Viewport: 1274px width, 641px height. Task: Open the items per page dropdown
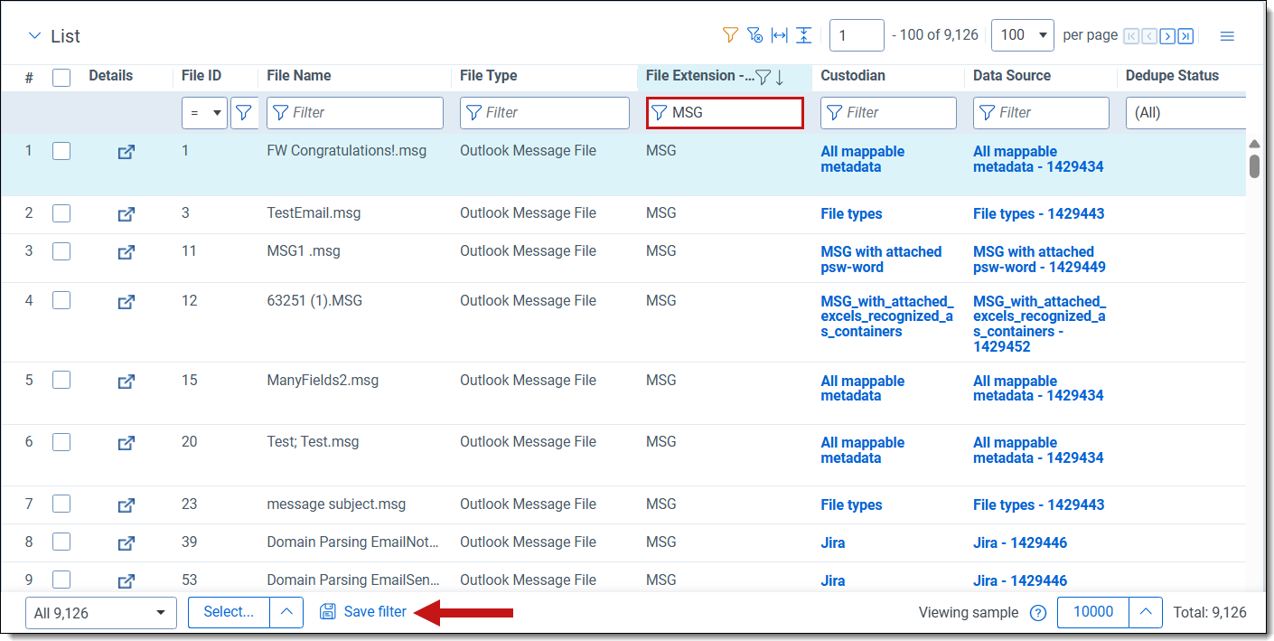(1023, 35)
